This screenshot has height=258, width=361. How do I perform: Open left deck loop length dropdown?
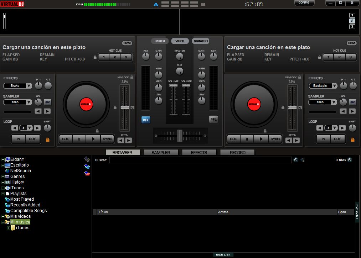(30, 128)
